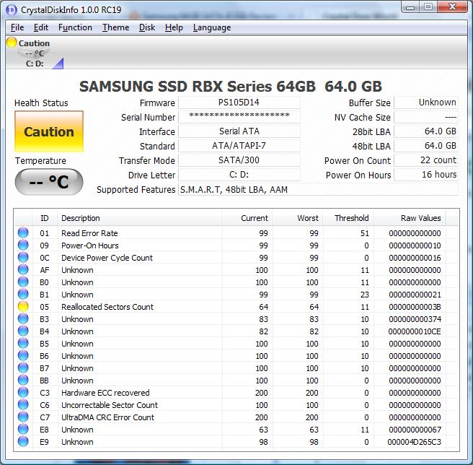The image size is (473, 465).
Task: Click the Threshold column header
Action: pos(348,218)
